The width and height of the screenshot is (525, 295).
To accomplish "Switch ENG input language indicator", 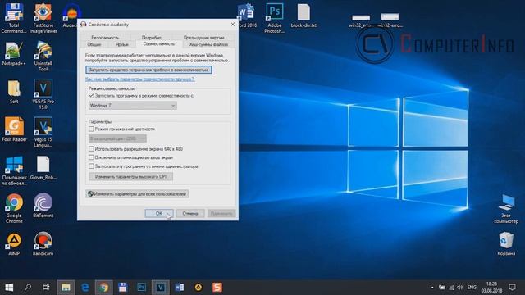I will click(472, 288).
